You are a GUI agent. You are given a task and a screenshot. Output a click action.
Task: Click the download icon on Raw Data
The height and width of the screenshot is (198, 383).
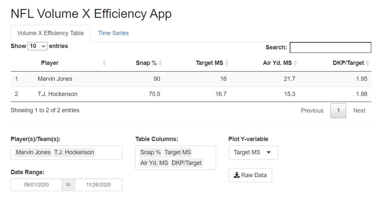(236, 175)
